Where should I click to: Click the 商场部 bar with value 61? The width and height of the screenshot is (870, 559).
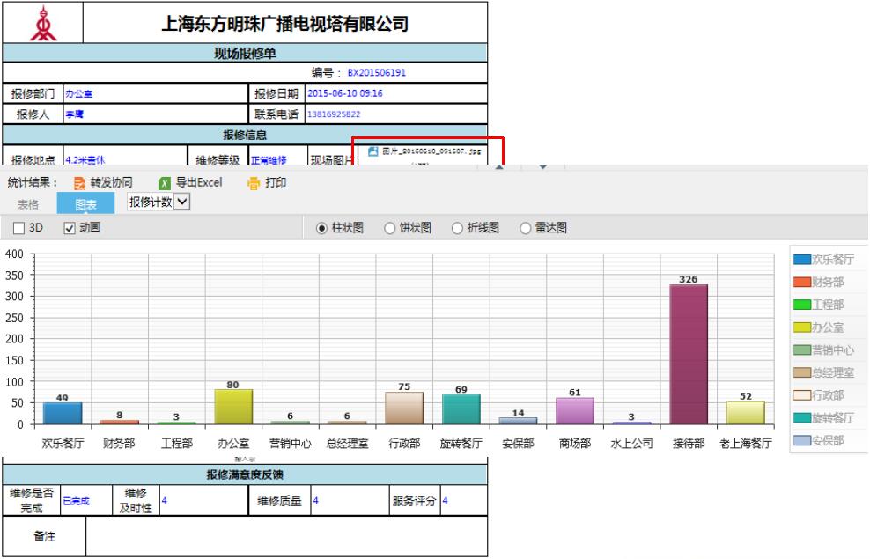575,411
